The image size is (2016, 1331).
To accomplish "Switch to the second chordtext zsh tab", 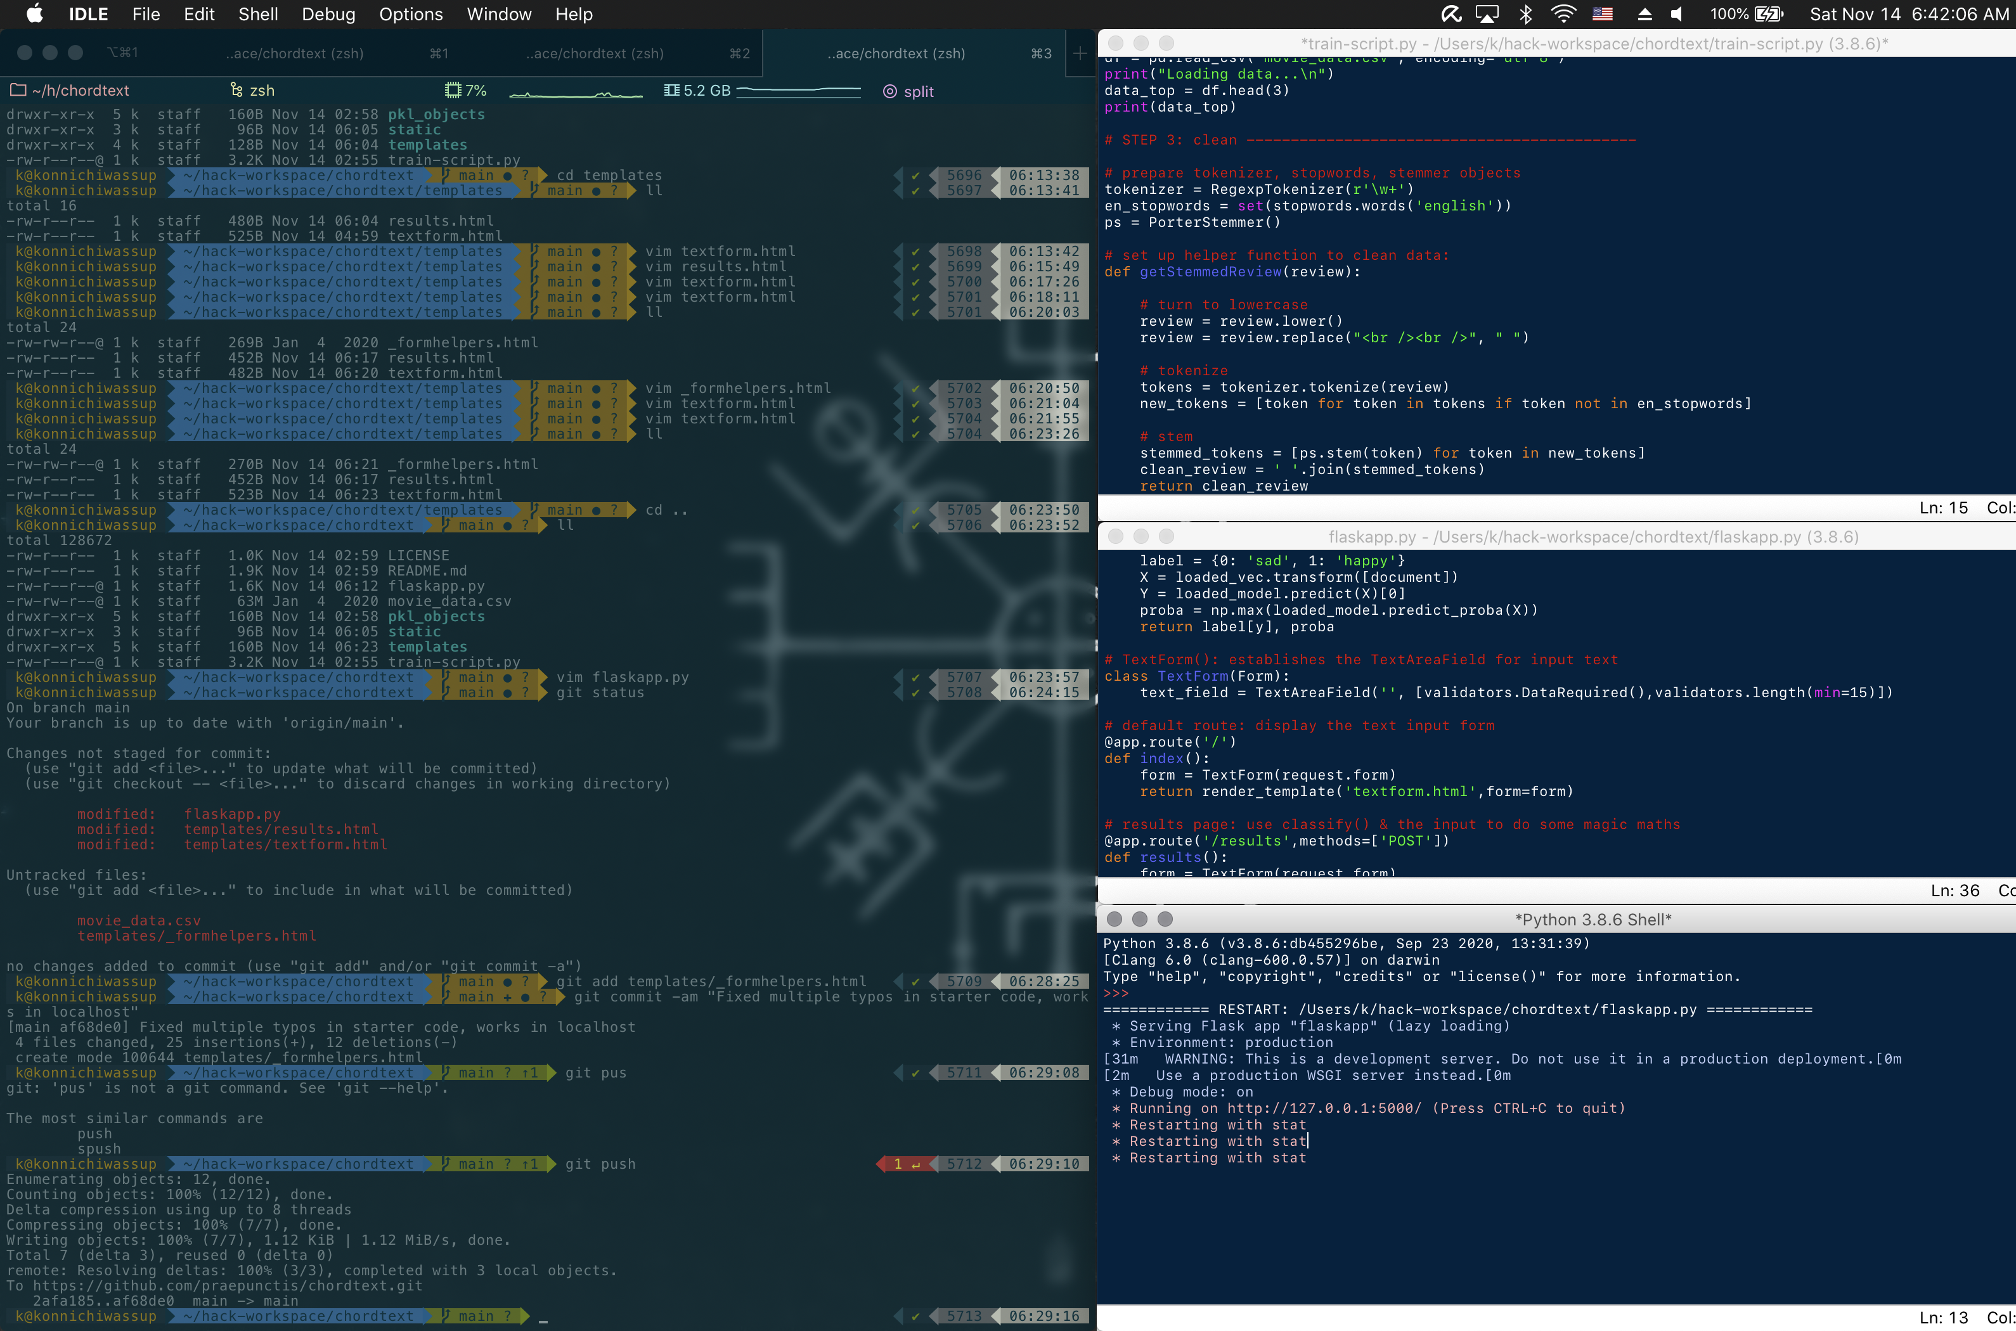I will coord(594,53).
